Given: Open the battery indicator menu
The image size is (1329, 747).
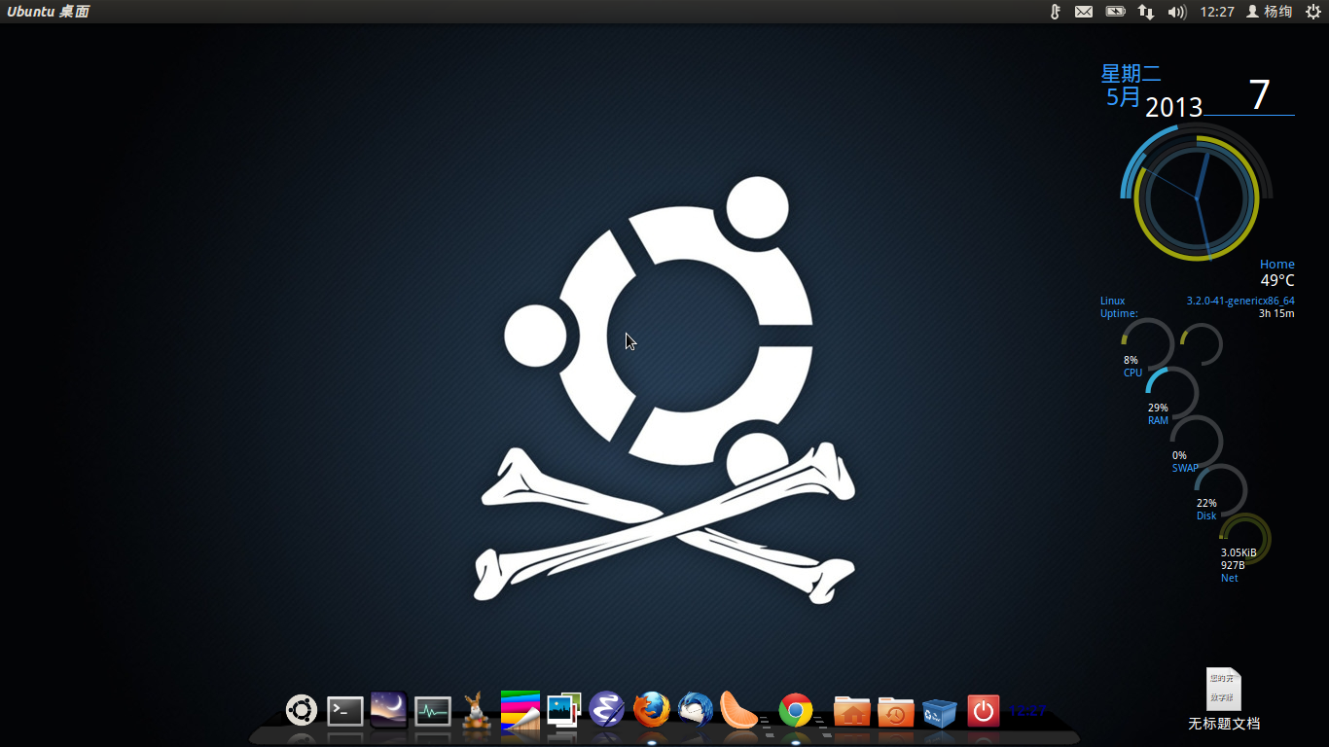Looking at the screenshot, I should (x=1115, y=12).
